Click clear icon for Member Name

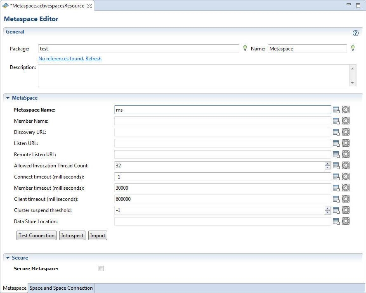pyautogui.click(x=346, y=121)
